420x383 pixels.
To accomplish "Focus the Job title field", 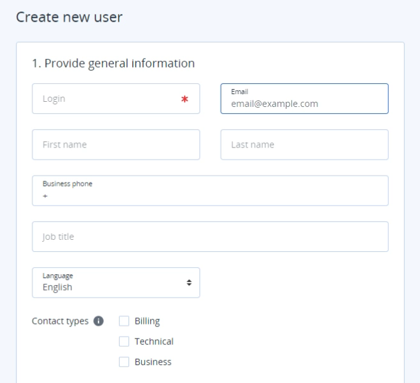I will (210, 237).
